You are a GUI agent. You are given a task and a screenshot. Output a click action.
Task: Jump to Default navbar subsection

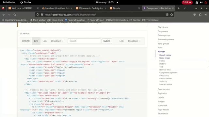point(165,55)
